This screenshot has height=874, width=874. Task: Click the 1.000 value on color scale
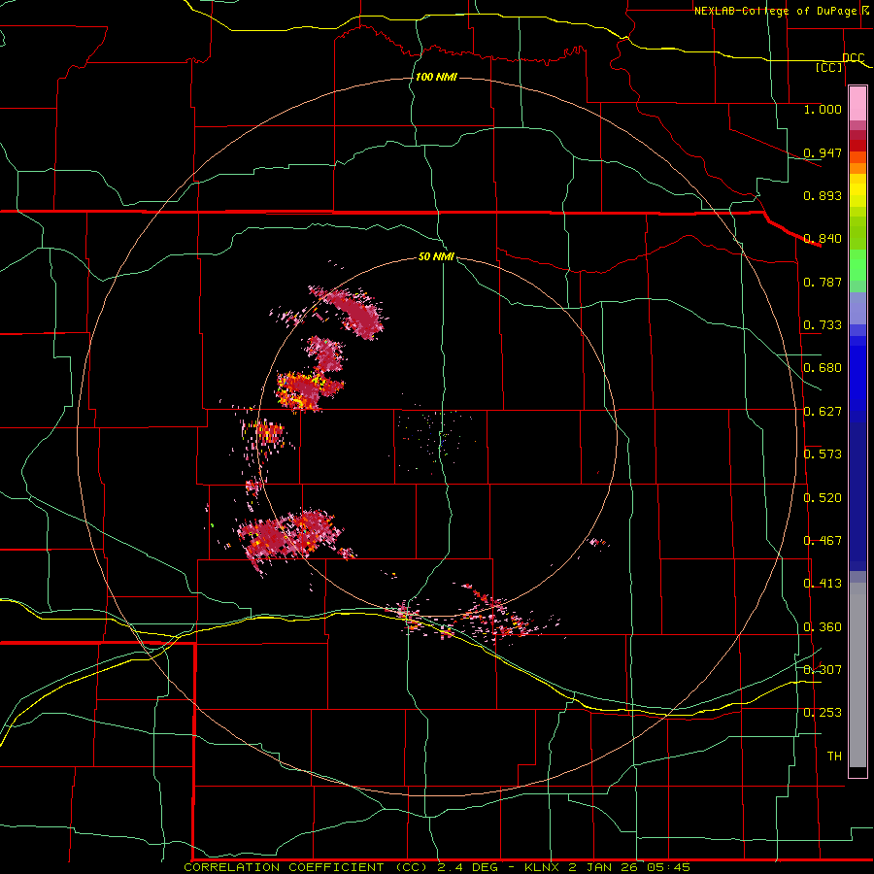[823, 109]
